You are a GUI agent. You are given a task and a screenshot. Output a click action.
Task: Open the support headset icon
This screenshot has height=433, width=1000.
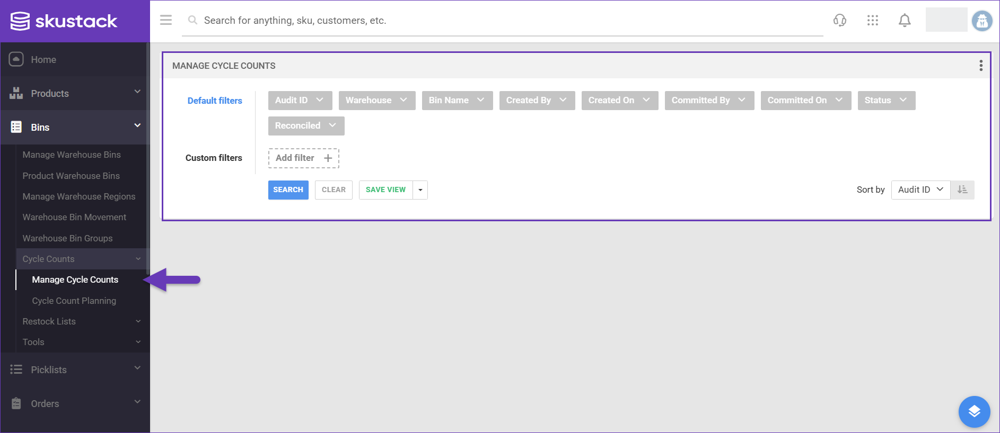coord(839,21)
